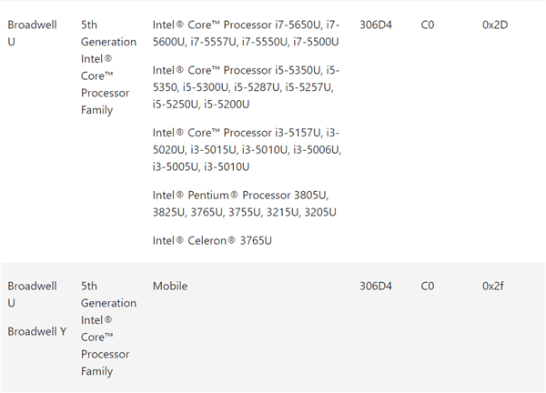Click the Core i3 processor list paragraph
The height and width of the screenshot is (393, 546).
(246, 149)
